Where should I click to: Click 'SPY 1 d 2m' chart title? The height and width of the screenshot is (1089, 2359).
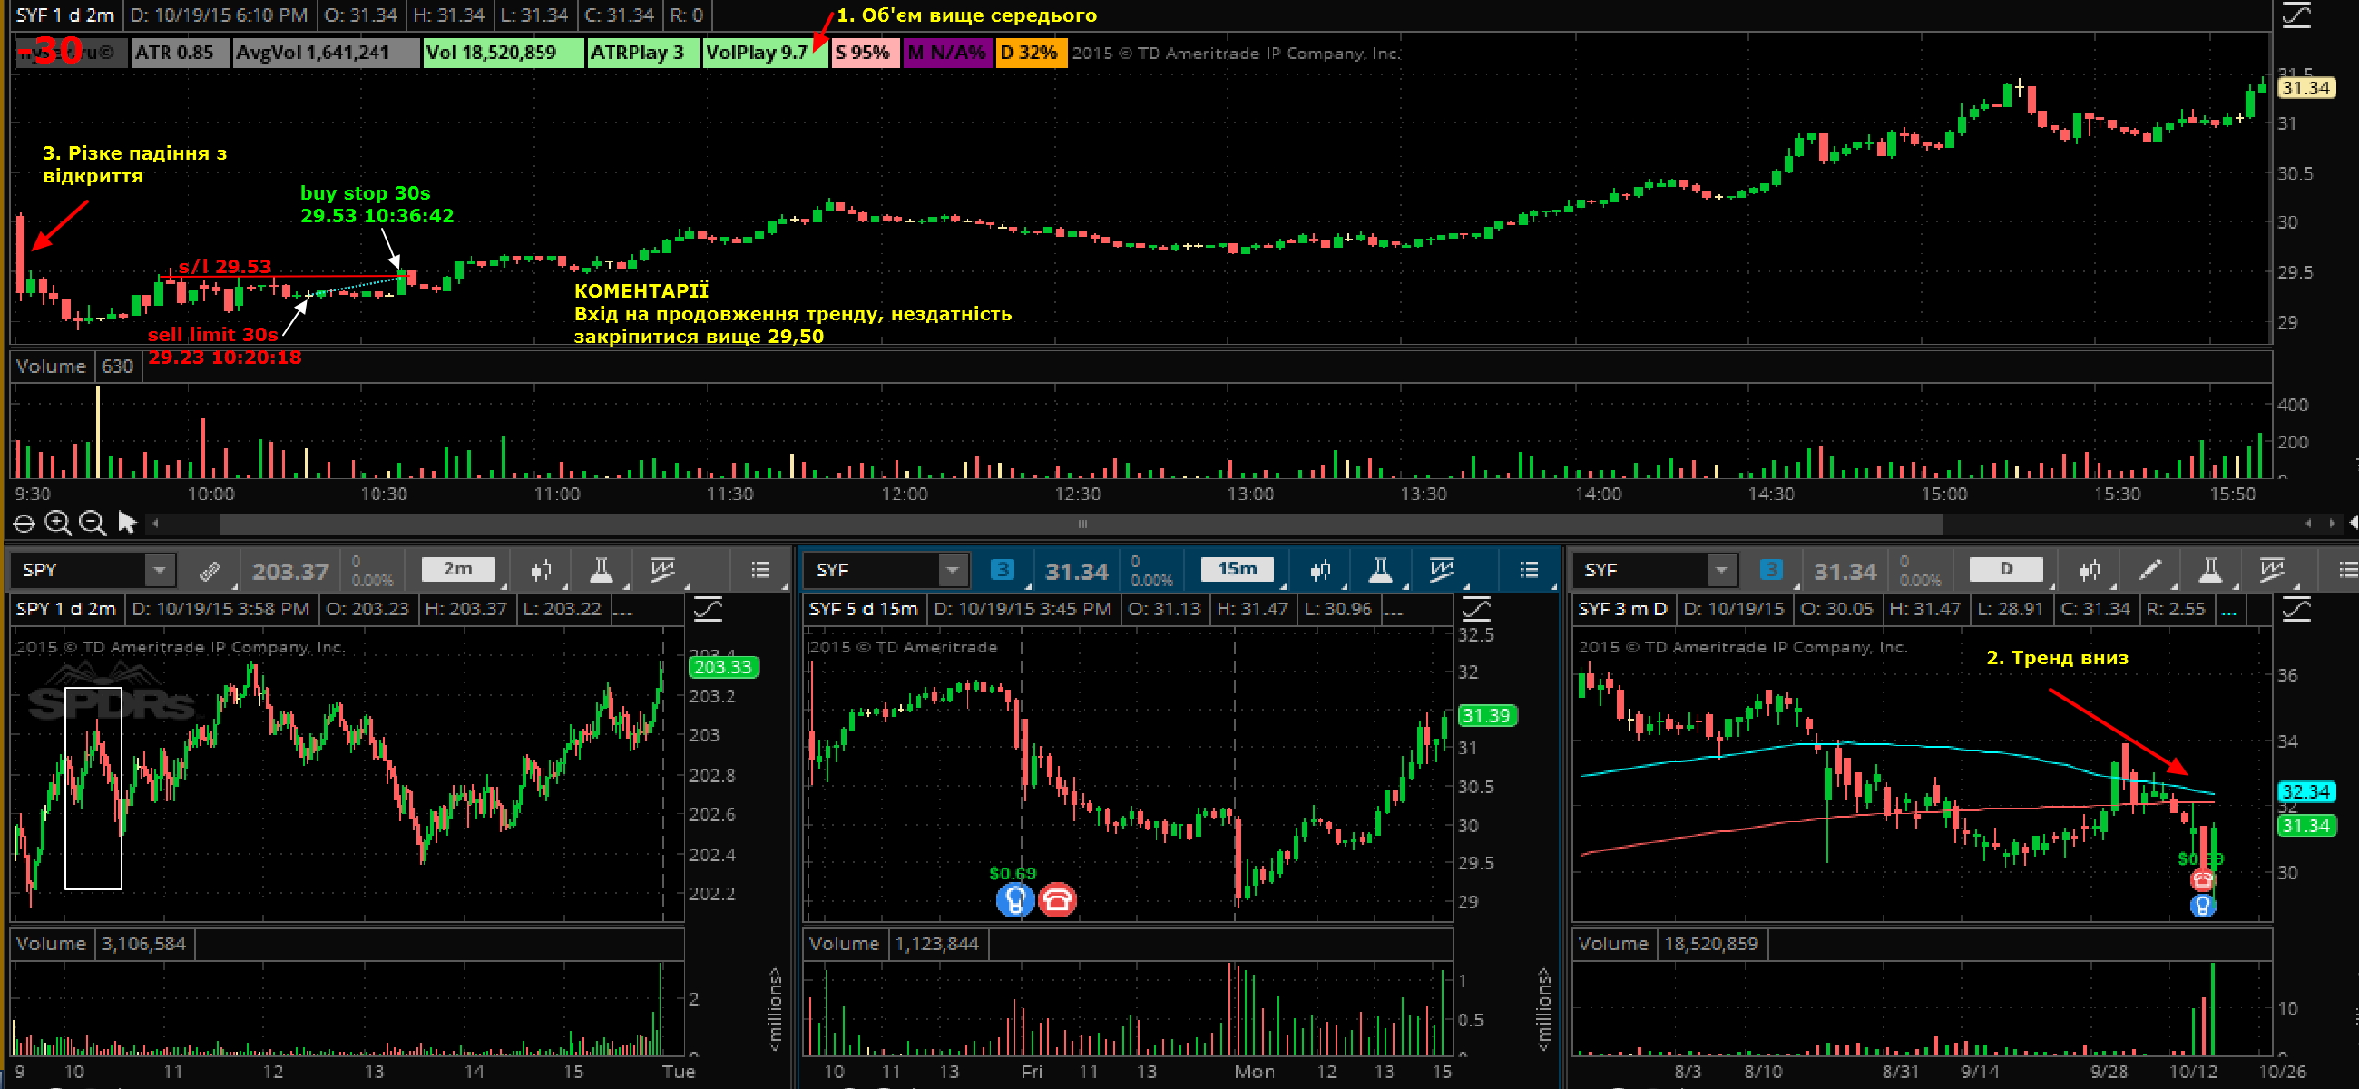pyautogui.click(x=65, y=609)
